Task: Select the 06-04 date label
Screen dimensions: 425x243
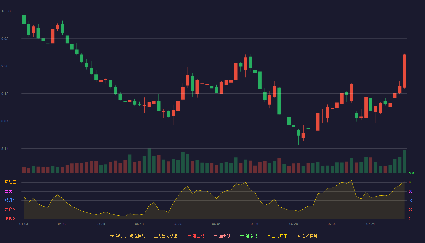Action: tap(216, 224)
